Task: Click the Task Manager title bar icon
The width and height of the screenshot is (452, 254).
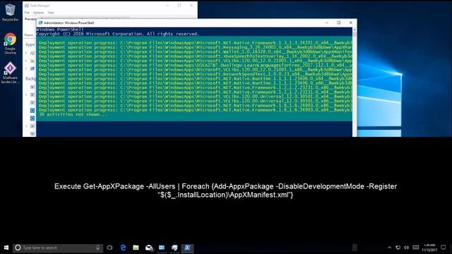Action: click(x=27, y=6)
